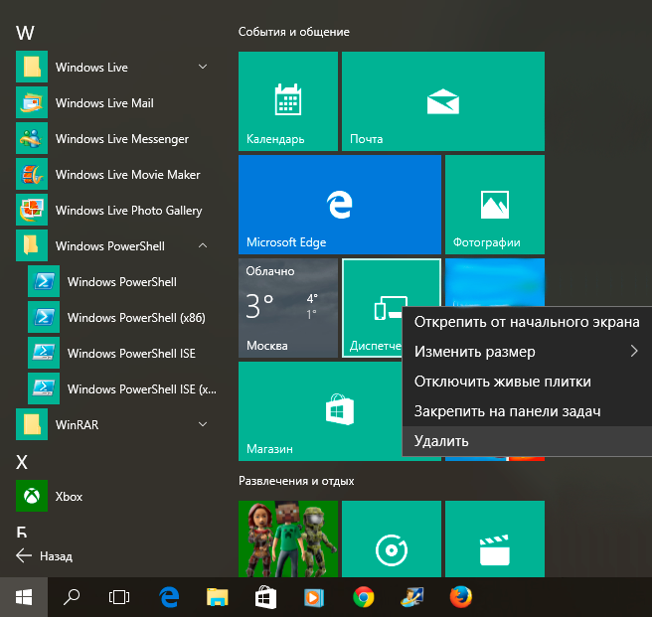This screenshot has height=617, width=652.
Task: Launch Windows PowerShell ISE (x... entry
Action: 120,388
